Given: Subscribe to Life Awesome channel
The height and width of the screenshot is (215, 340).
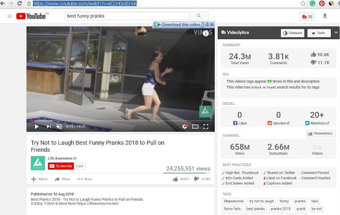Looking at the screenshot, I should [x=61, y=166].
